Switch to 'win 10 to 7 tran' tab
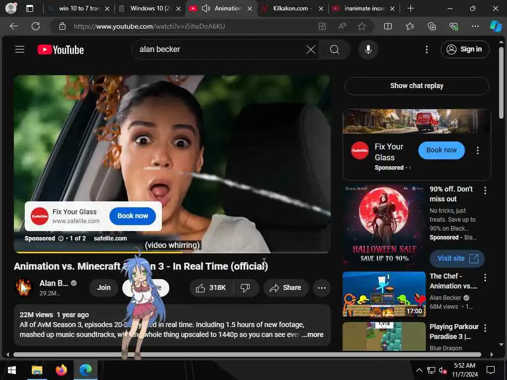This screenshot has width=507, height=380. 78,8
